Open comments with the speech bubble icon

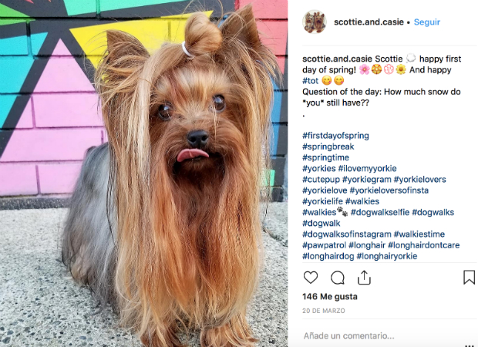338,278
